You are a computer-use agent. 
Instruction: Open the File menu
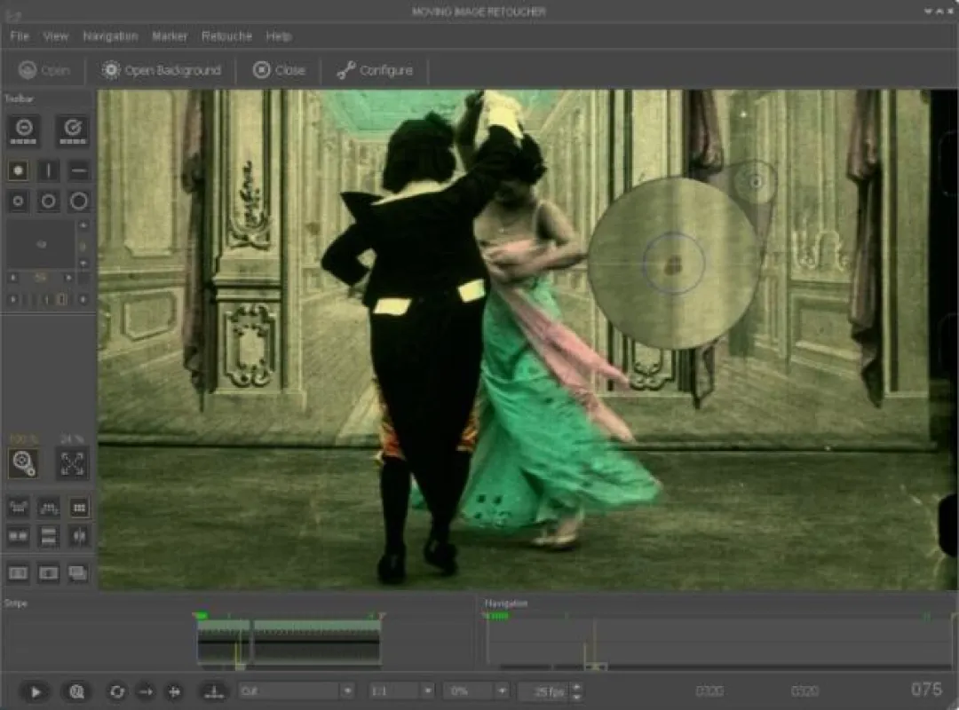[x=19, y=36]
